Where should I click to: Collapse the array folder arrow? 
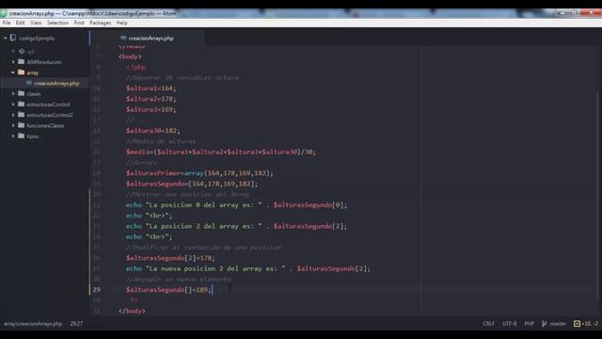click(x=13, y=73)
